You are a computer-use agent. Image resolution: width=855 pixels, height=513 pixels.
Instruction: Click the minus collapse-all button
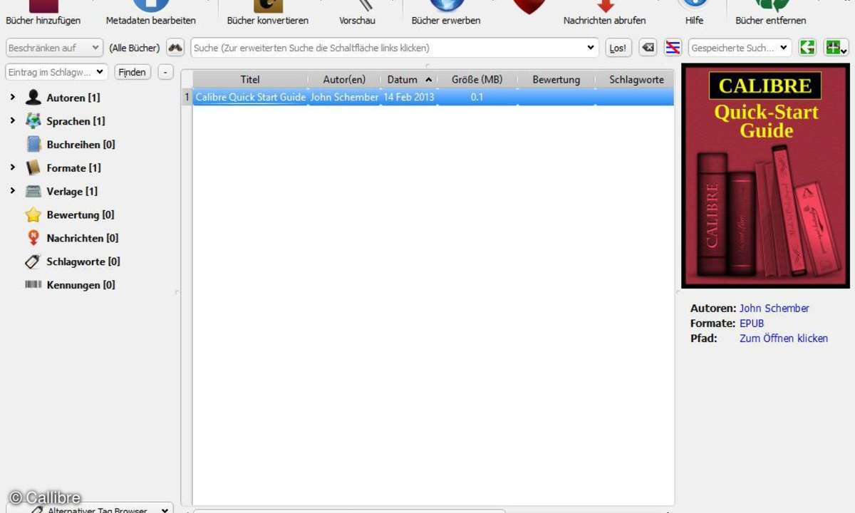165,72
